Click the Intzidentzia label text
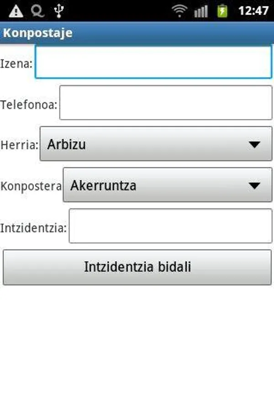274x411 pixels. [33, 227]
